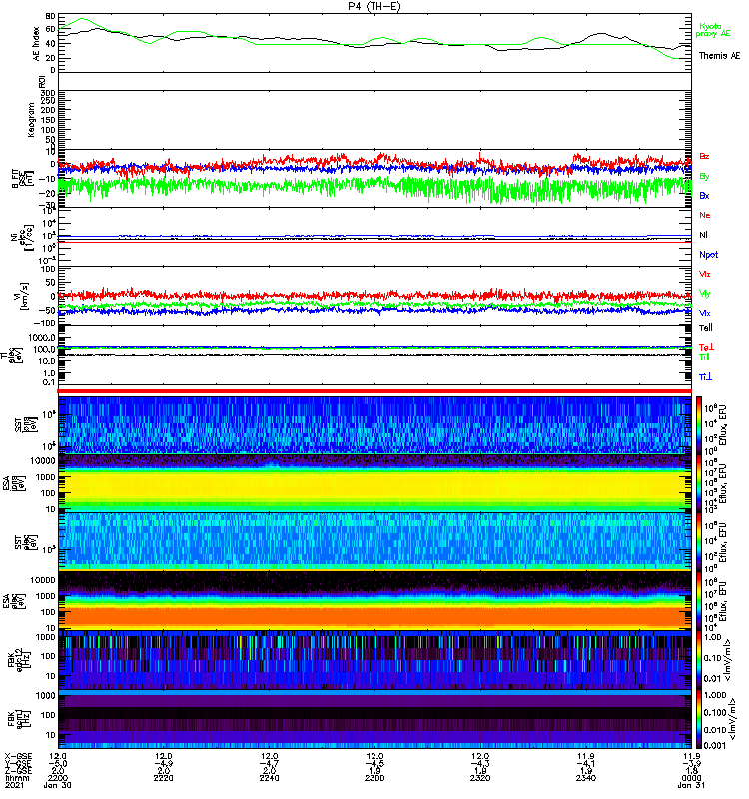Image resolution: width=749 pixels, height=799 pixels.
Task: Select the green Viy legend label
Action: 705,294
